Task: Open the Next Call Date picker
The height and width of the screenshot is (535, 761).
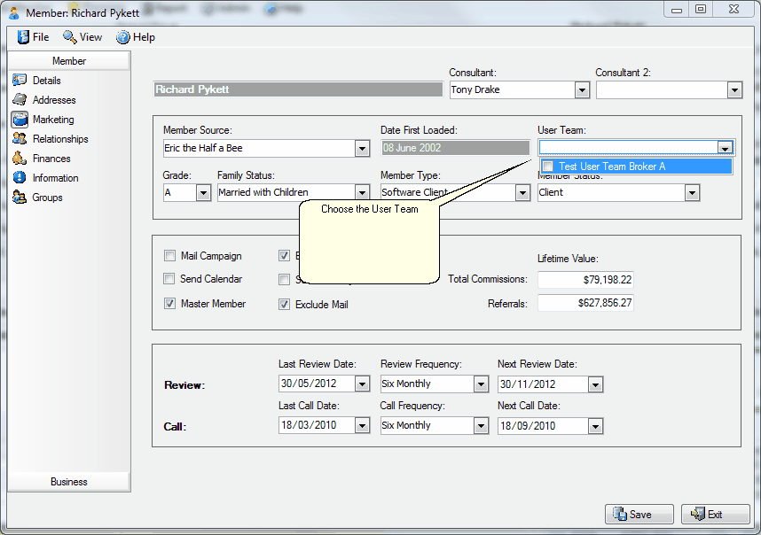Action: pos(595,426)
